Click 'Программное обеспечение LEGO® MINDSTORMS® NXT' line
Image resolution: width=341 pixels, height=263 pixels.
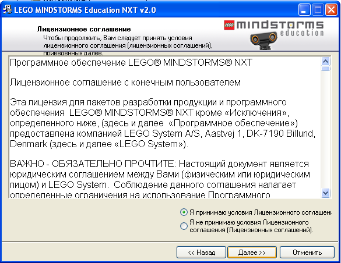coord(131,63)
